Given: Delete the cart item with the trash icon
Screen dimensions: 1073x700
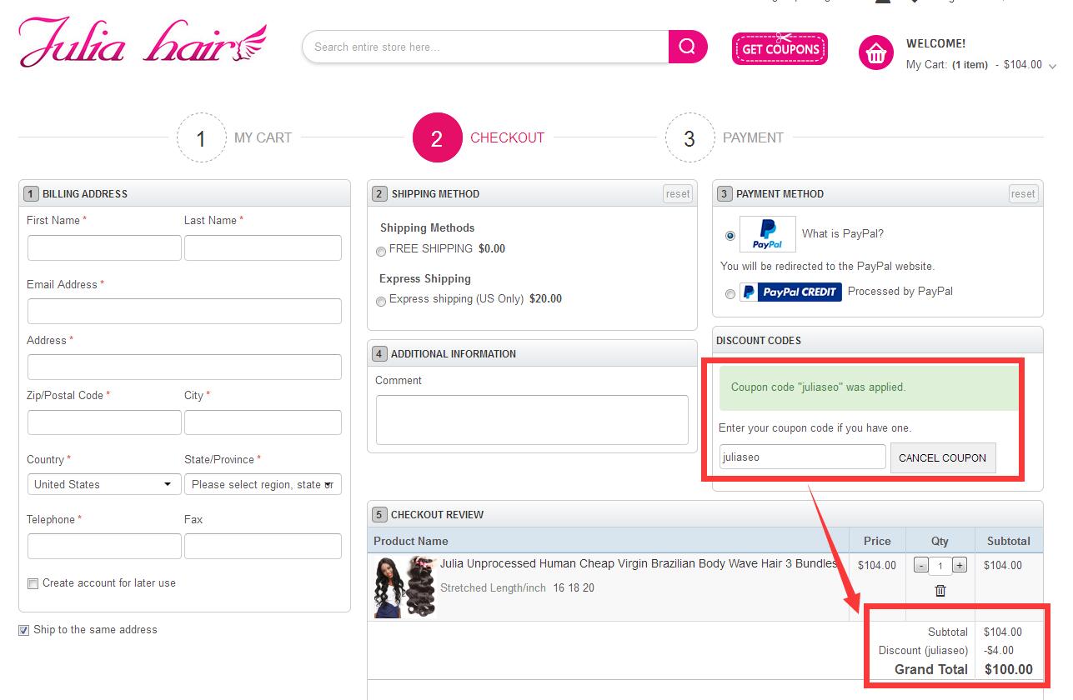Looking at the screenshot, I should point(940,590).
